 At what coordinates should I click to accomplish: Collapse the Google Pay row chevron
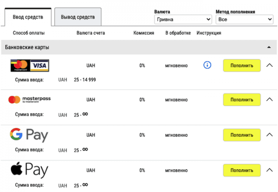[270, 135]
